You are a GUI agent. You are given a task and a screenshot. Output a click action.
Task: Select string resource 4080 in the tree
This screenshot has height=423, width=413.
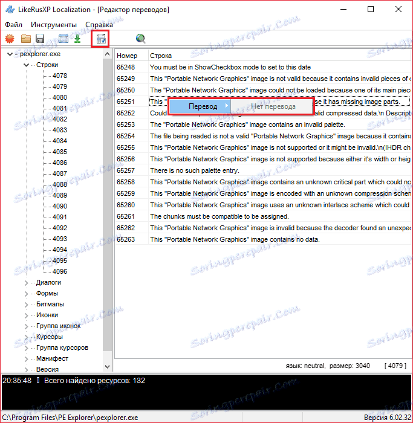[x=60, y=97]
